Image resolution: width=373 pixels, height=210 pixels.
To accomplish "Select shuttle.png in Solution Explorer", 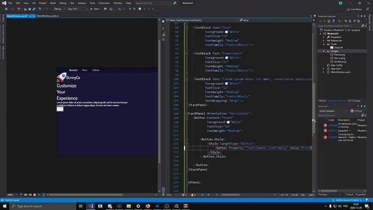I will click(340, 62).
